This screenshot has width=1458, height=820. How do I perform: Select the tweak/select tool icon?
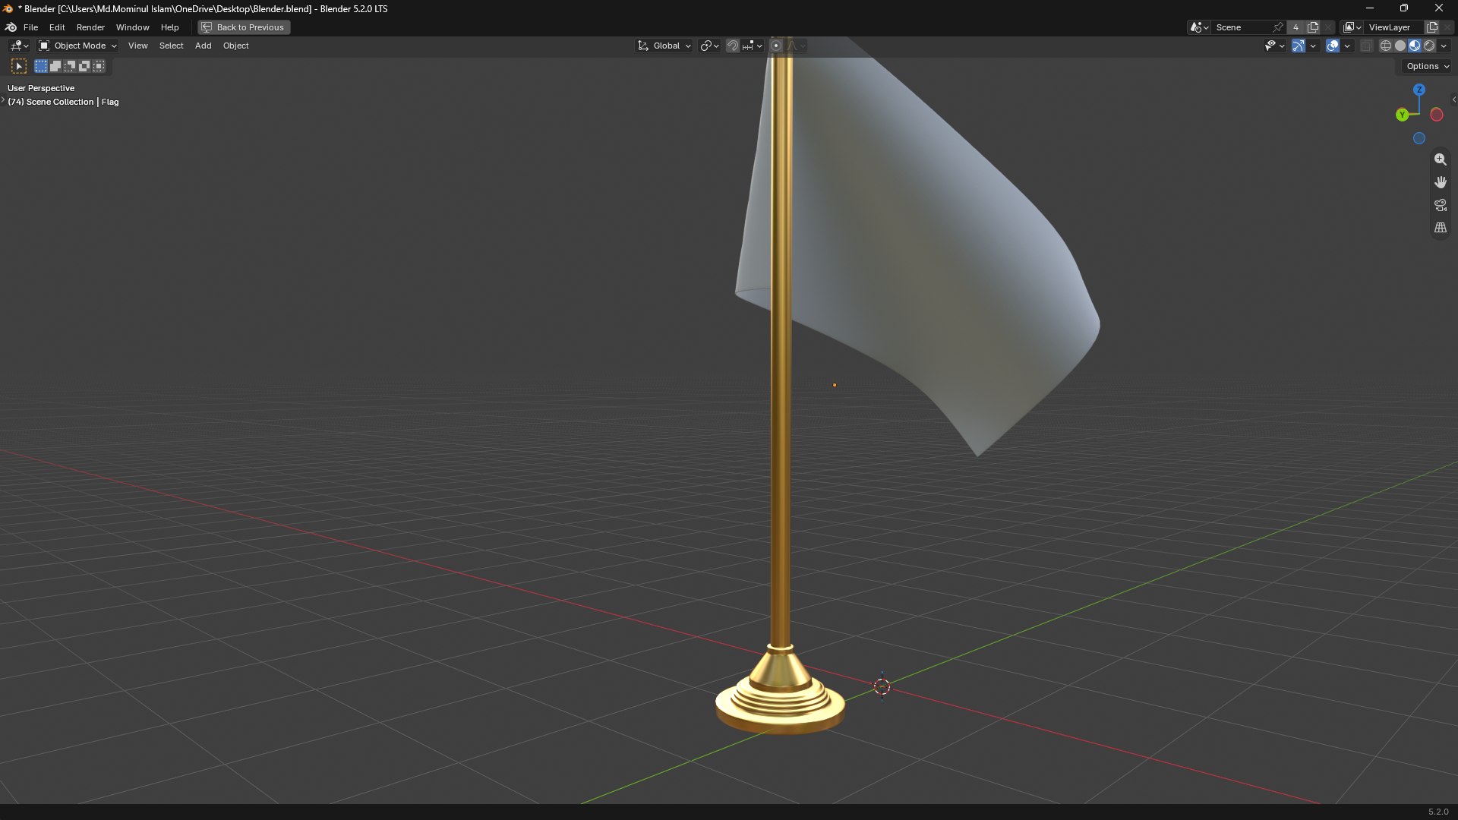(19, 67)
